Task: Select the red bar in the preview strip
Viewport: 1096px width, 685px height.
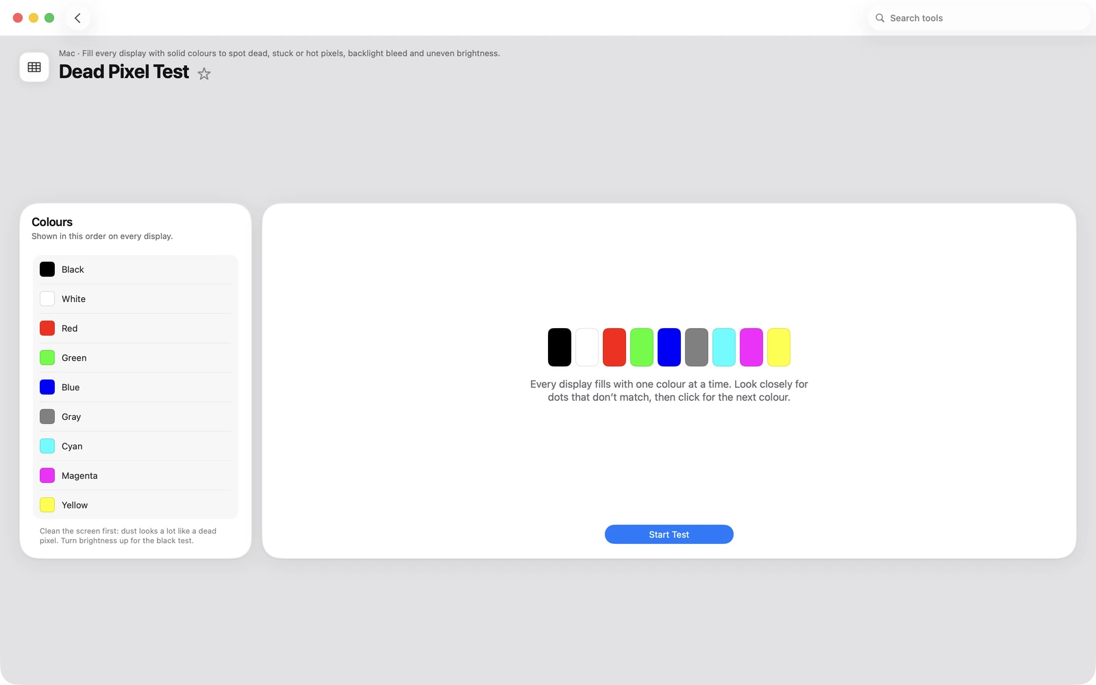Action: coord(614,347)
